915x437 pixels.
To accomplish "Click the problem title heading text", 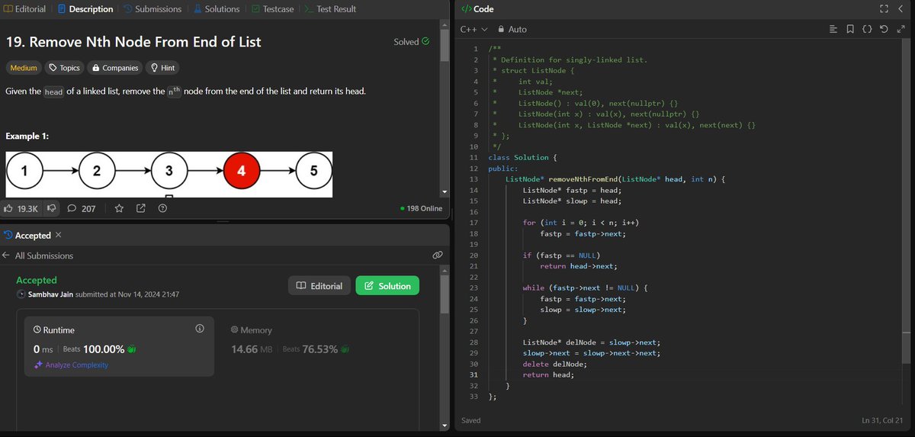I will click(133, 42).
